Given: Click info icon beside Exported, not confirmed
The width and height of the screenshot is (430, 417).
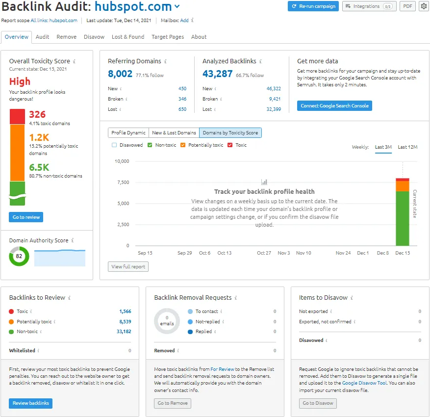Looking at the screenshot, I should tap(354, 321).
